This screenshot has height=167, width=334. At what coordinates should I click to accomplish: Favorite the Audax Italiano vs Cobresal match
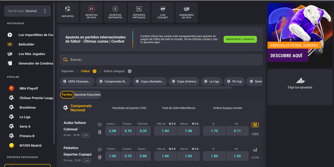tap(100, 124)
